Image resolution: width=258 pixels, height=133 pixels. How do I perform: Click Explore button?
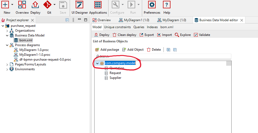tap(183, 35)
